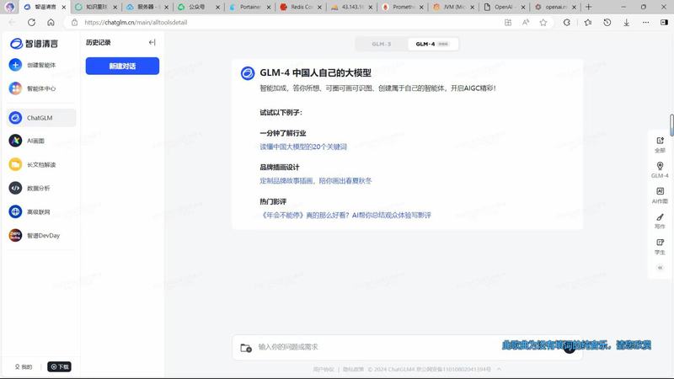This screenshot has height=379, width=674.
Task: Switch to the Prometheus browser tab
Action: pyautogui.click(x=403, y=7)
